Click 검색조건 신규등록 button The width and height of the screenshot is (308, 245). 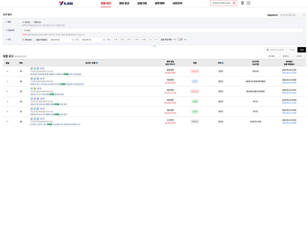tap(275, 50)
